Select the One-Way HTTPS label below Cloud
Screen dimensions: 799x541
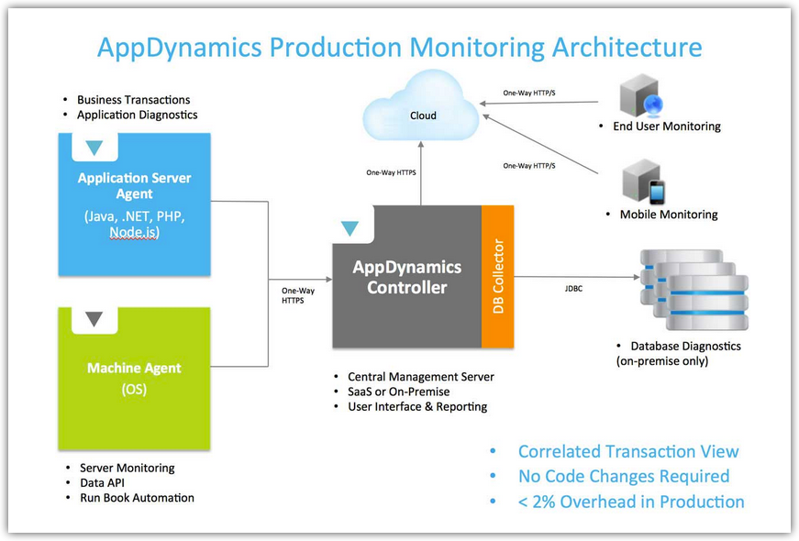click(392, 172)
